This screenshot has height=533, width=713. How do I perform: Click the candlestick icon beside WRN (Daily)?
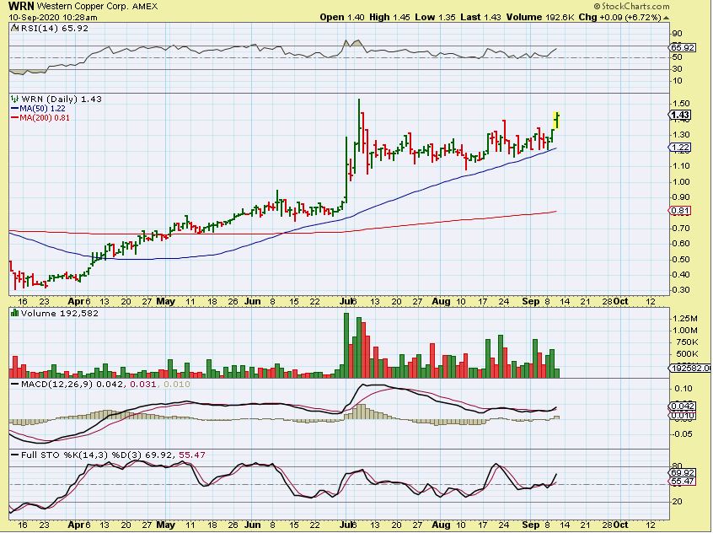15,99
